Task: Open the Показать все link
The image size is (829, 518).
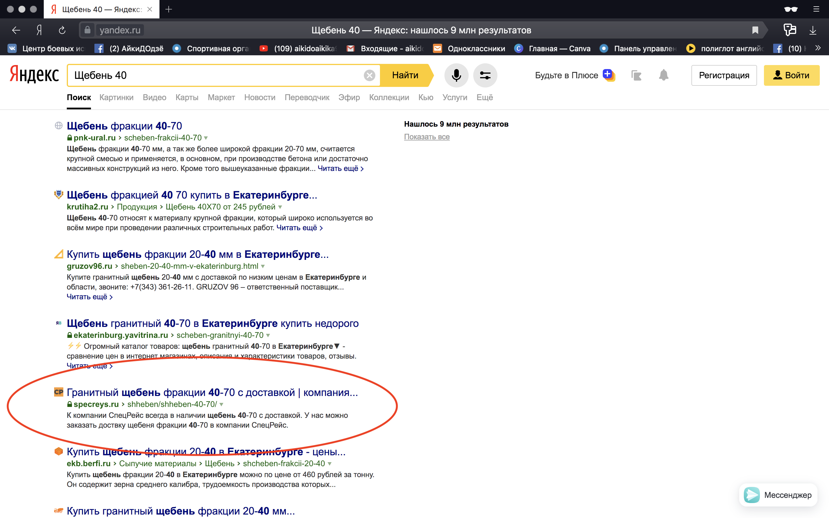Action: coord(427,137)
